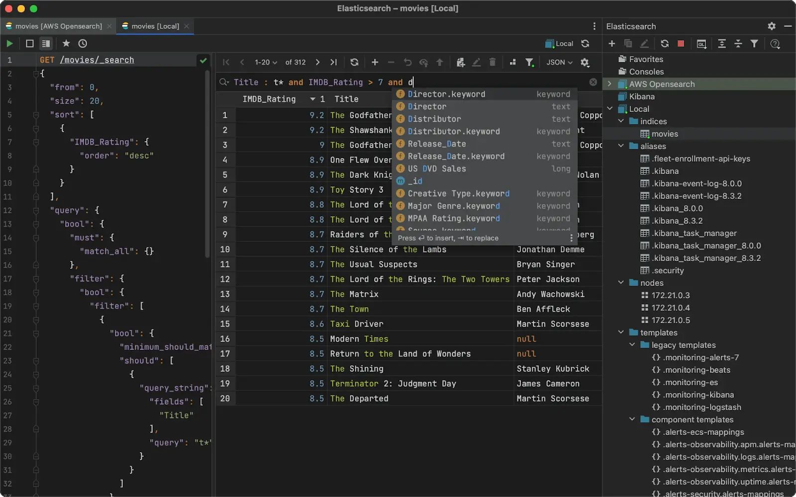Select movies index in tree
Screen dimensions: 796x497
[x=665, y=134]
